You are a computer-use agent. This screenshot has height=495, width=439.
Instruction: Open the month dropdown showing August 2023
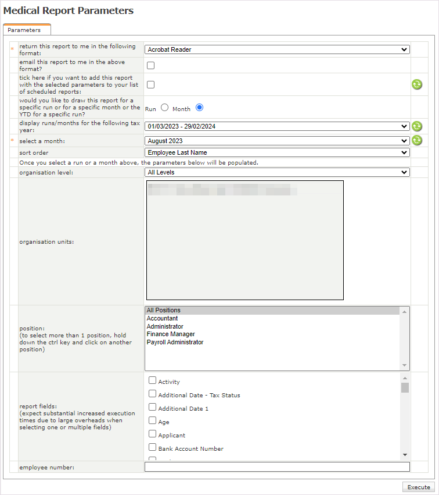[277, 141]
